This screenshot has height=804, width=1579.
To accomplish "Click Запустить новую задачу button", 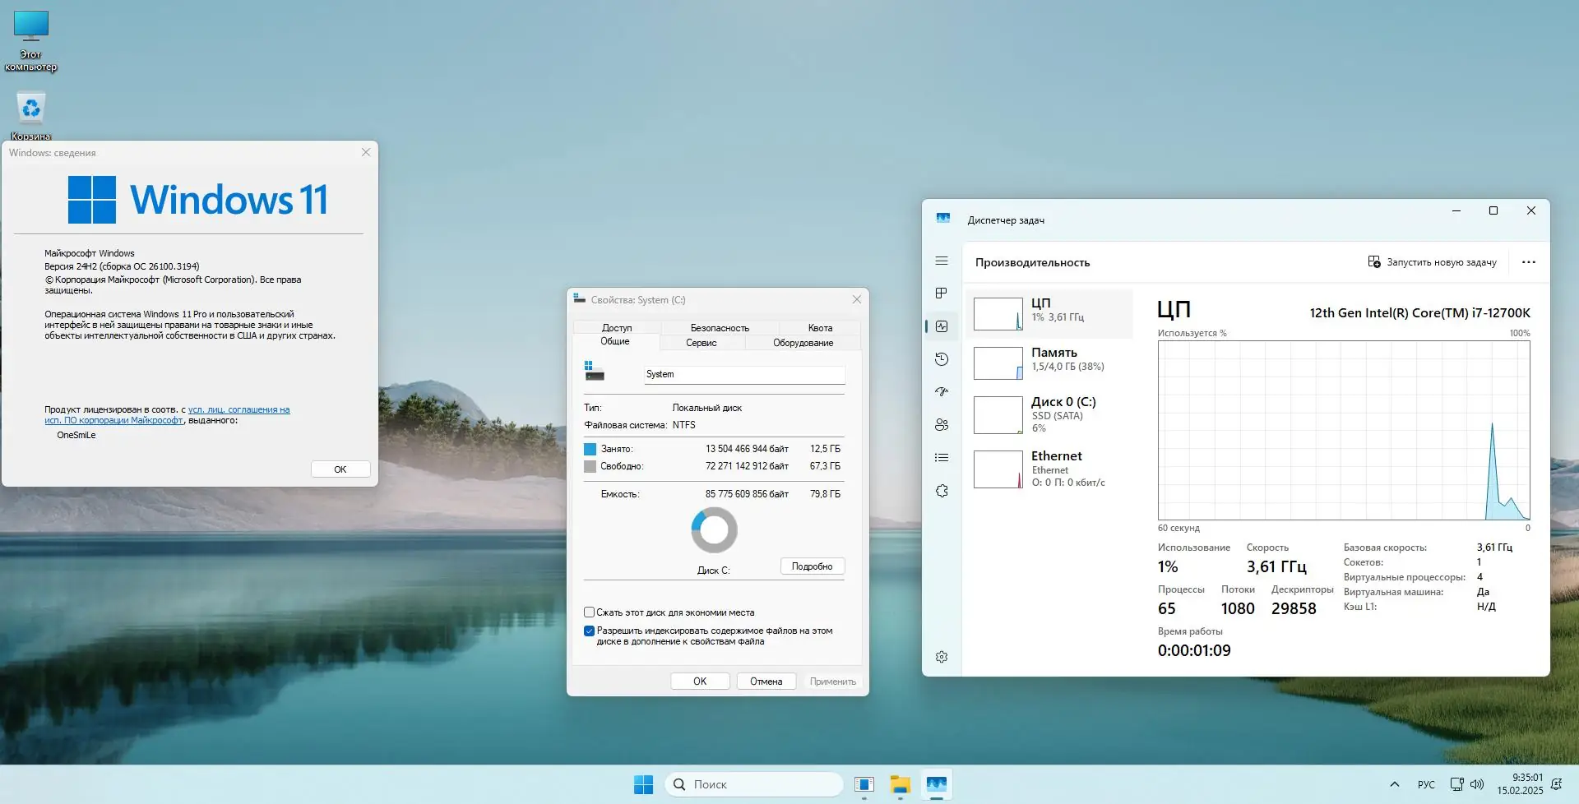I will coord(1432,262).
